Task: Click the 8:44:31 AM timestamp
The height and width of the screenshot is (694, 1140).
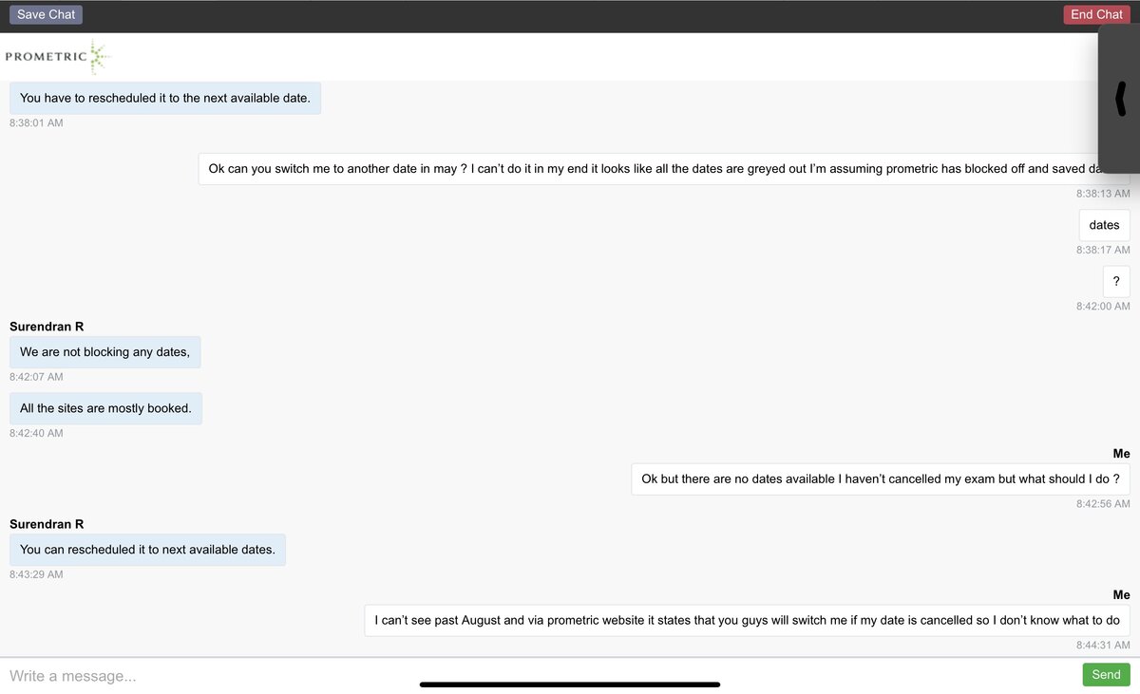Action: [1103, 646]
